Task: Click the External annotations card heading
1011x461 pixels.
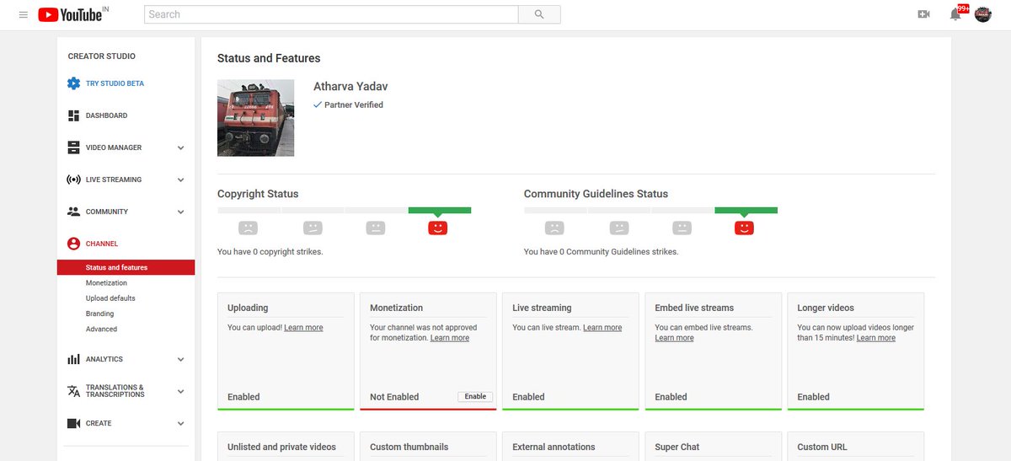Action: [x=554, y=447]
